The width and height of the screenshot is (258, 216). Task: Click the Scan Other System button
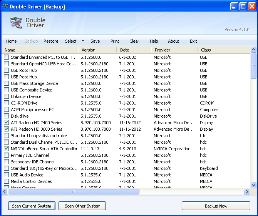click(x=82, y=206)
